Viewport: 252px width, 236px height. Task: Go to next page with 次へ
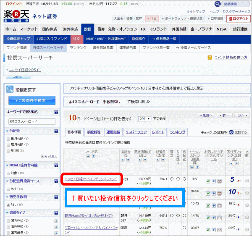242,115
